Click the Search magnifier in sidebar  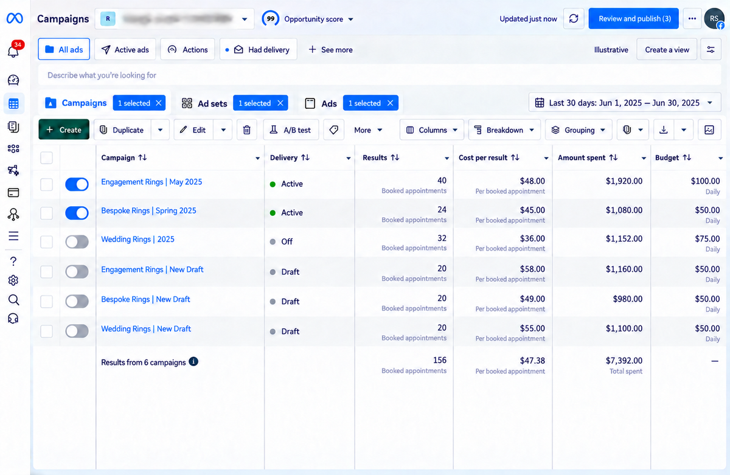coord(13,300)
